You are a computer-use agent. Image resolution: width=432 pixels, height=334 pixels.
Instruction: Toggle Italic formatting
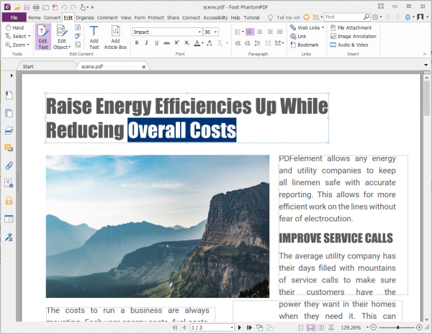(147, 42)
